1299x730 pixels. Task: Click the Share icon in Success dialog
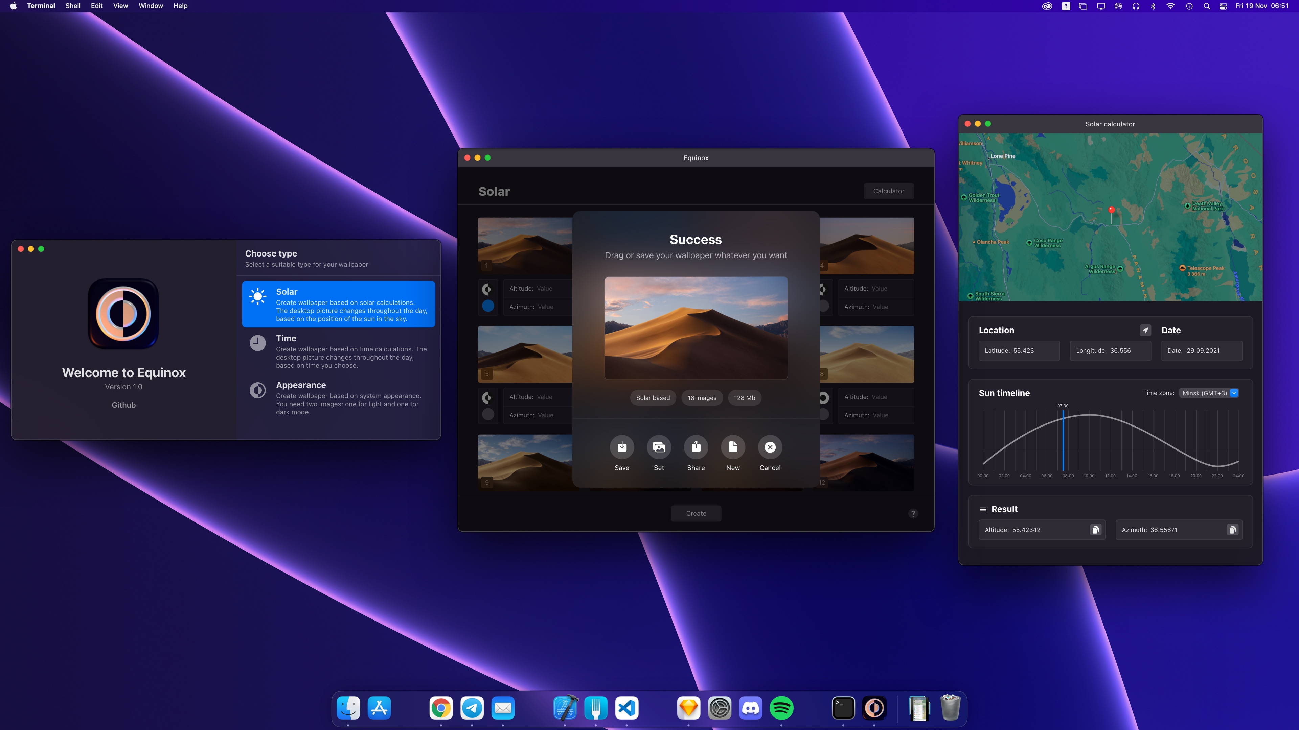point(696,447)
